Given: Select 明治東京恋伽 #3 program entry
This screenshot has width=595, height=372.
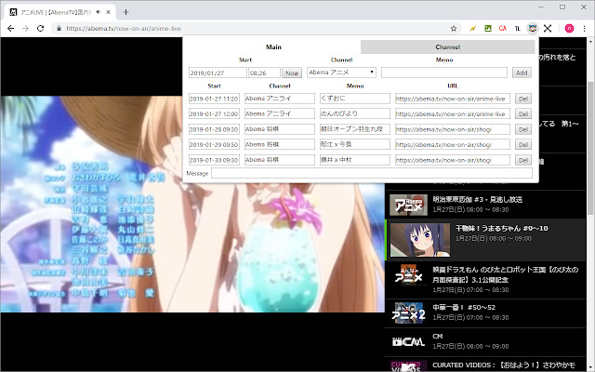Looking at the screenshot, I should tap(485, 205).
